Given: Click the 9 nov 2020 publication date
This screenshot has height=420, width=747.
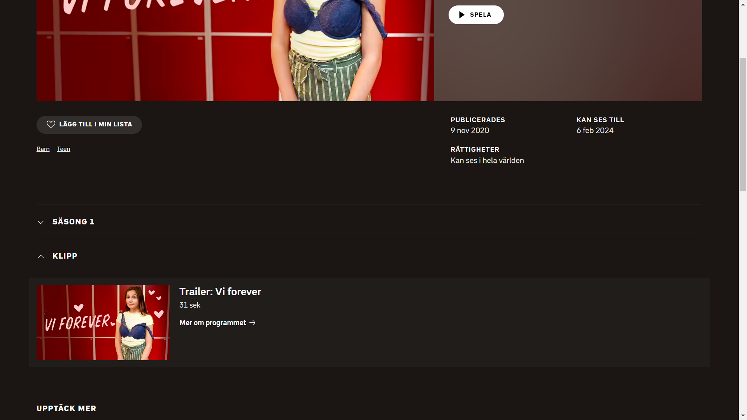Looking at the screenshot, I should point(470,131).
